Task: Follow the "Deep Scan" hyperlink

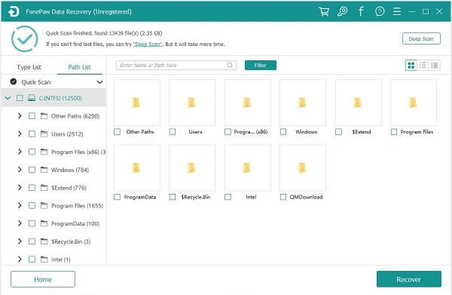Action: pos(148,45)
